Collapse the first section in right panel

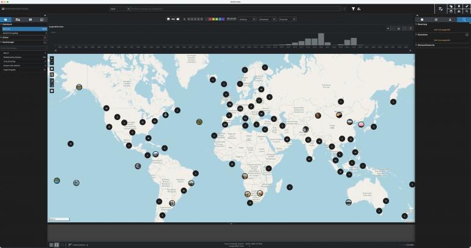417,24
